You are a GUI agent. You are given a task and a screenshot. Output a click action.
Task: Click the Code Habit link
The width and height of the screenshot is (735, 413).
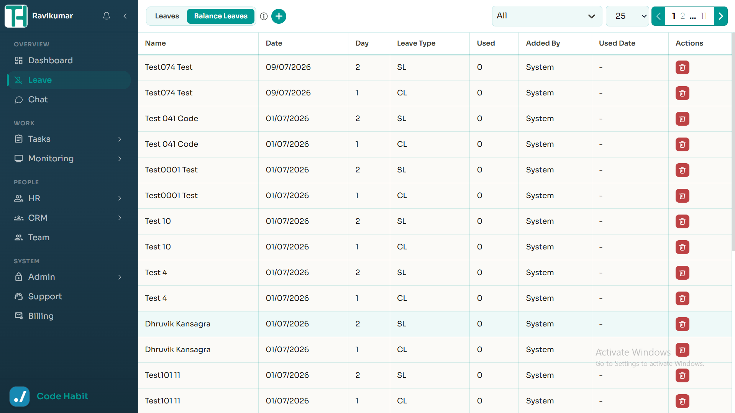tap(62, 396)
